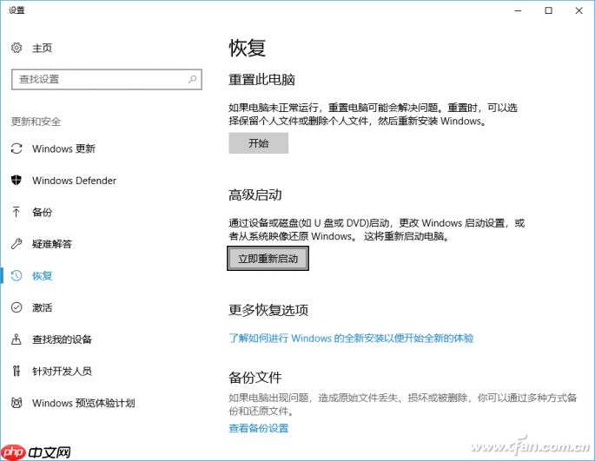
Task: Go to 查找我的设备 page
Action: [x=62, y=339]
